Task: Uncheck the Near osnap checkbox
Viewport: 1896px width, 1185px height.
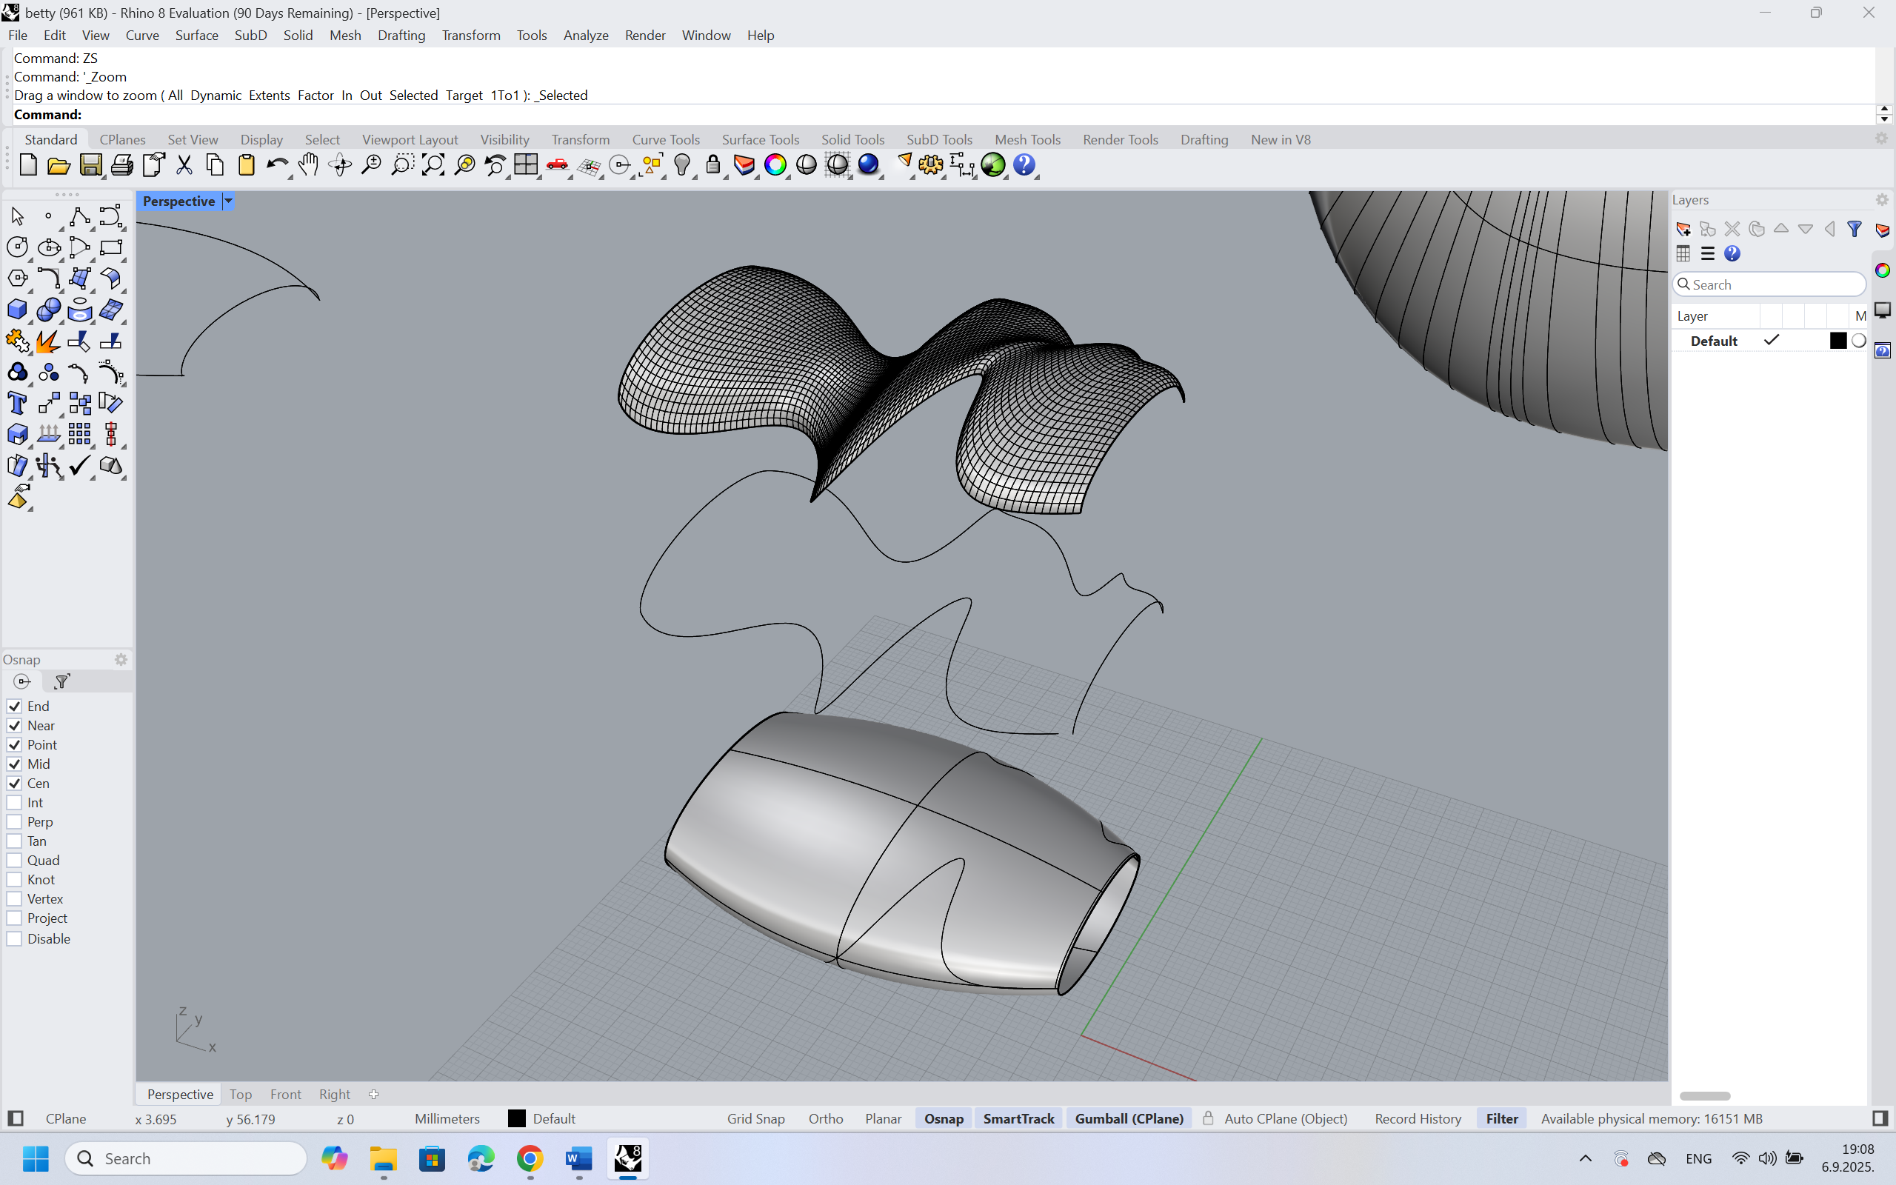Action: pos(14,726)
